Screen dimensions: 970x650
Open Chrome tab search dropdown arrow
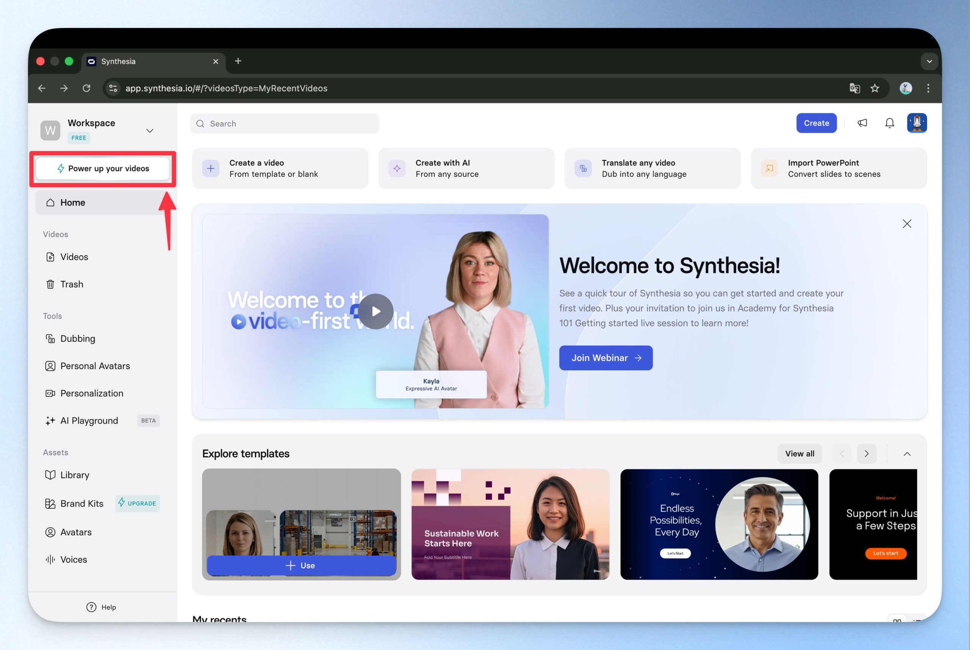click(x=929, y=61)
